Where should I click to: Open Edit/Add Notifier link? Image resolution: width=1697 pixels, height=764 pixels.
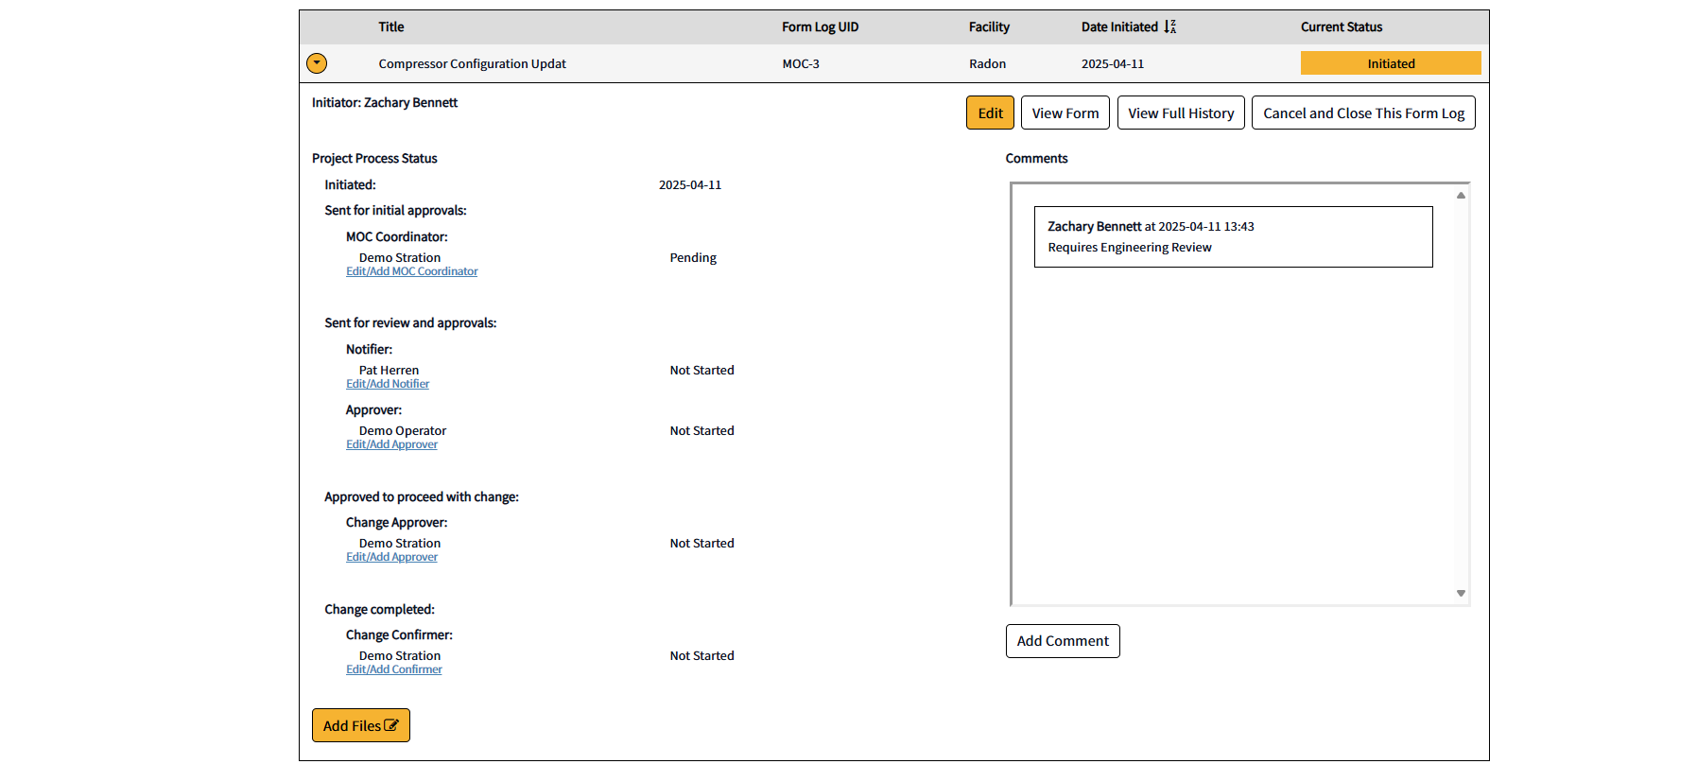[388, 384]
